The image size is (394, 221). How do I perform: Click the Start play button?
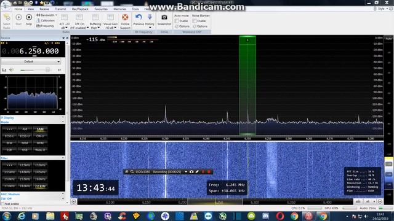pos(18,20)
